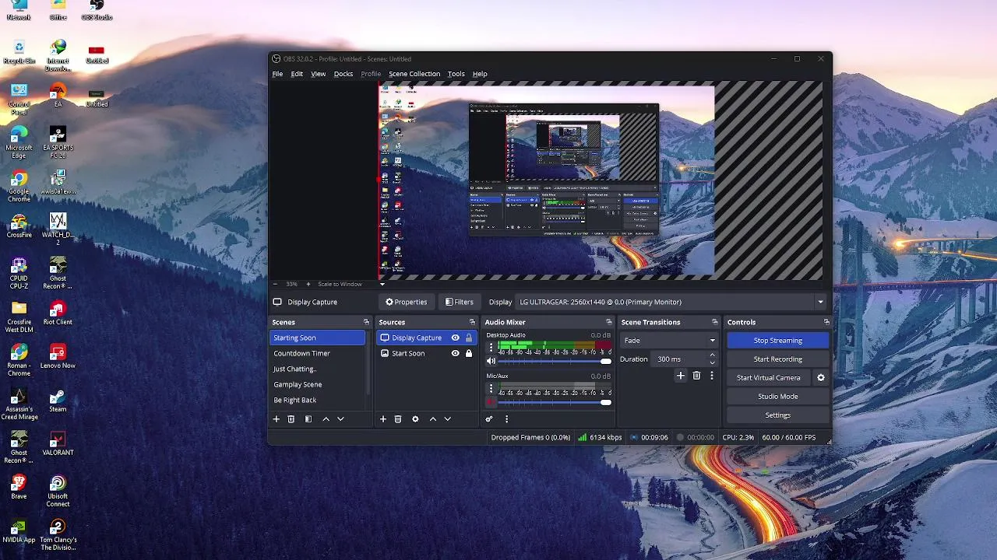Zoom in preview with plus icon
The width and height of the screenshot is (997, 560).
(308, 284)
